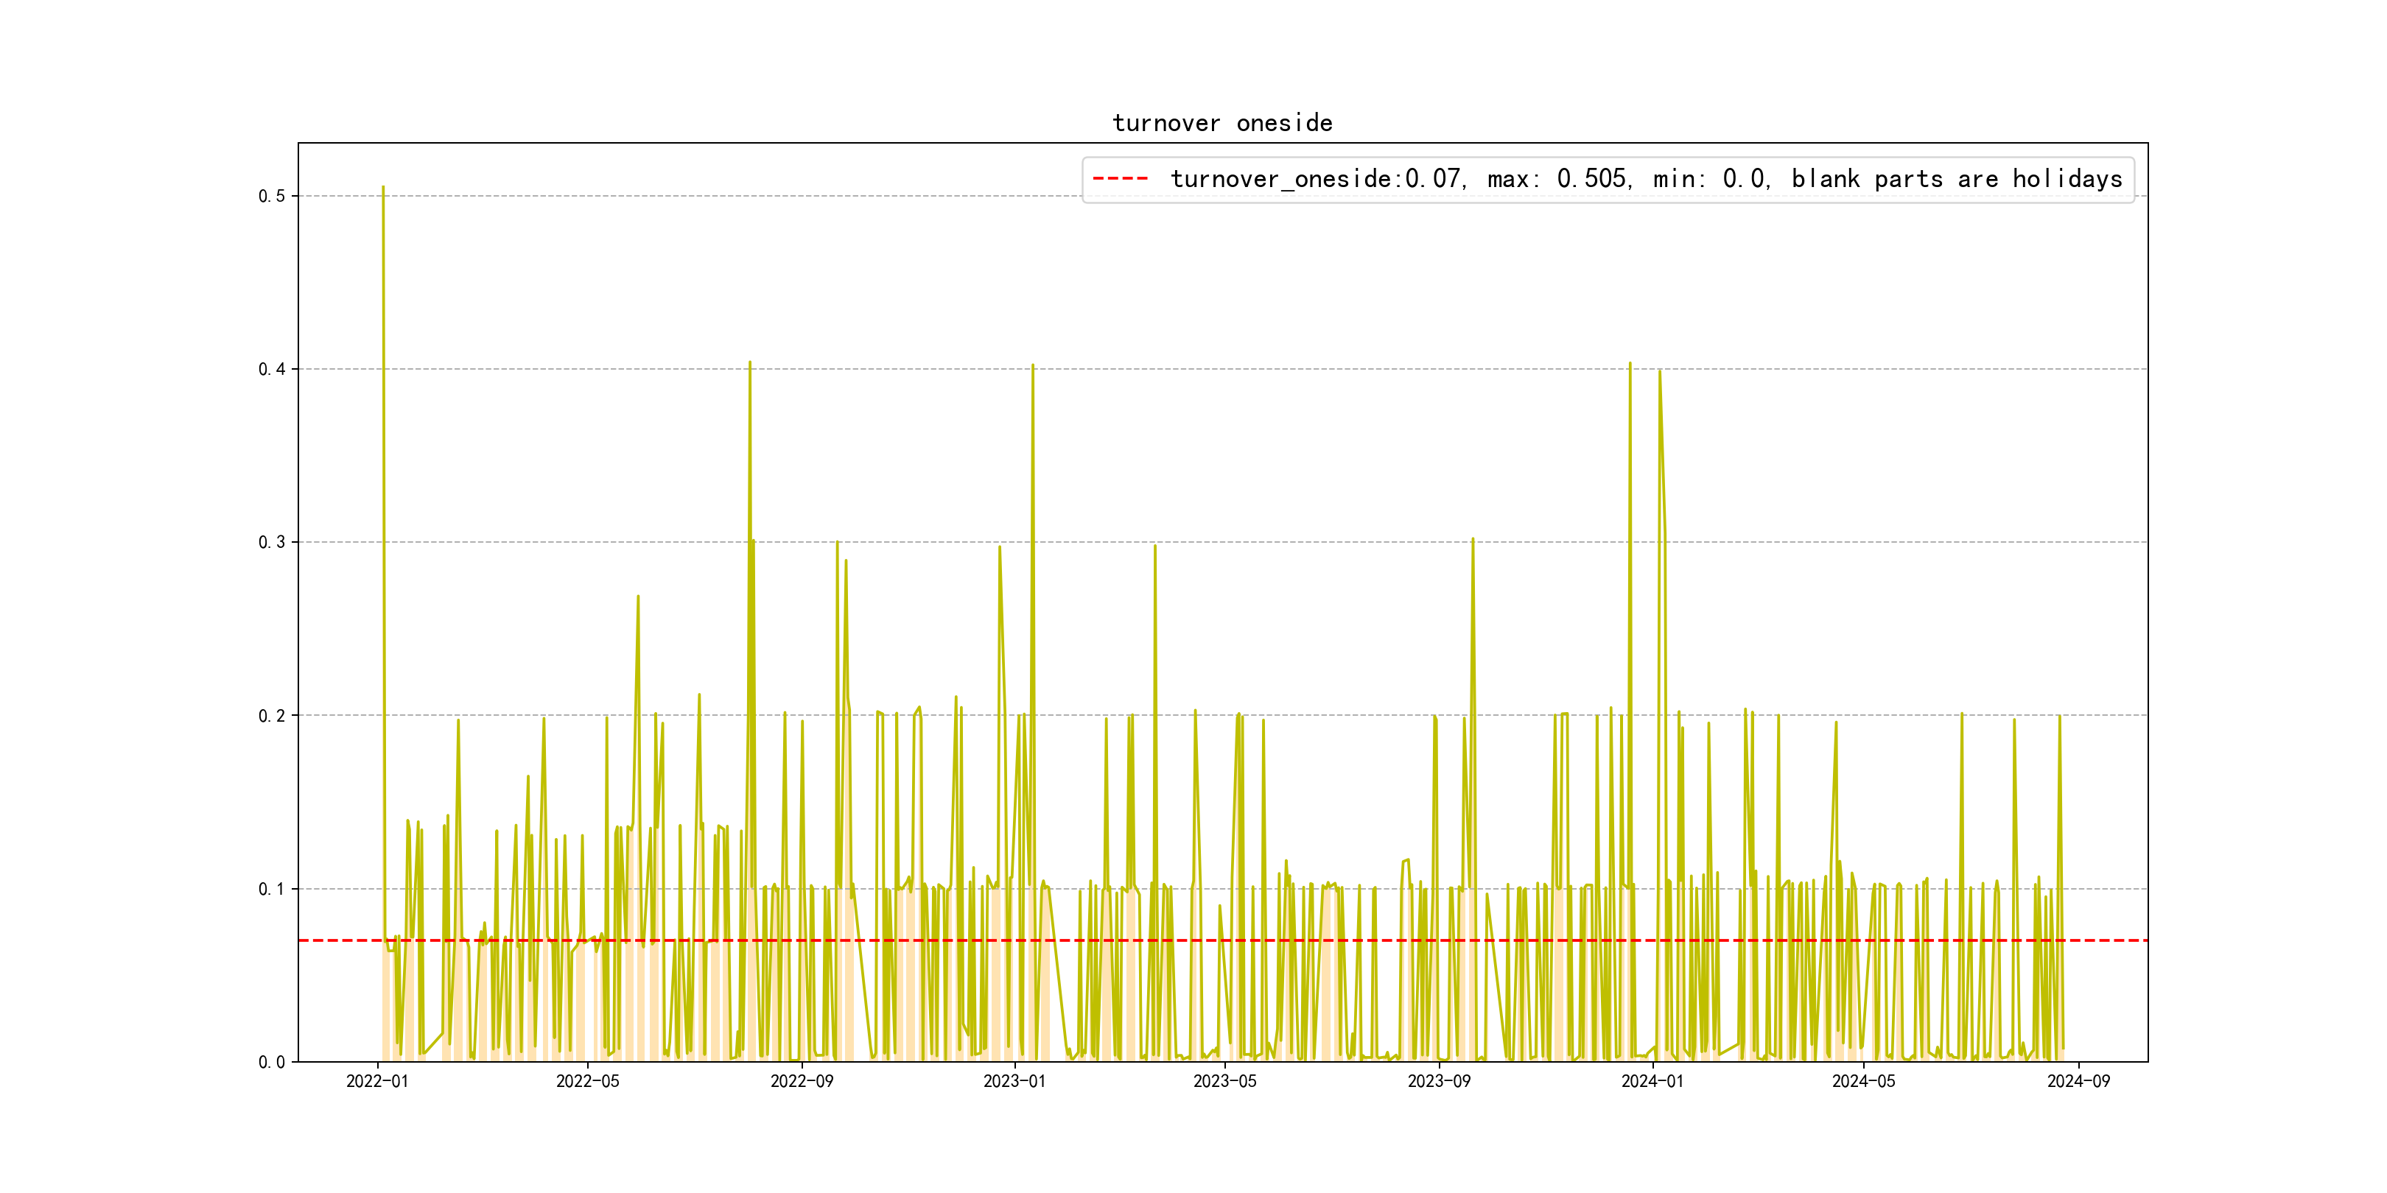The width and height of the screenshot is (2387, 1193).
Task: Click the 2022-05 x-axis tick label
Action: [x=587, y=1082]
